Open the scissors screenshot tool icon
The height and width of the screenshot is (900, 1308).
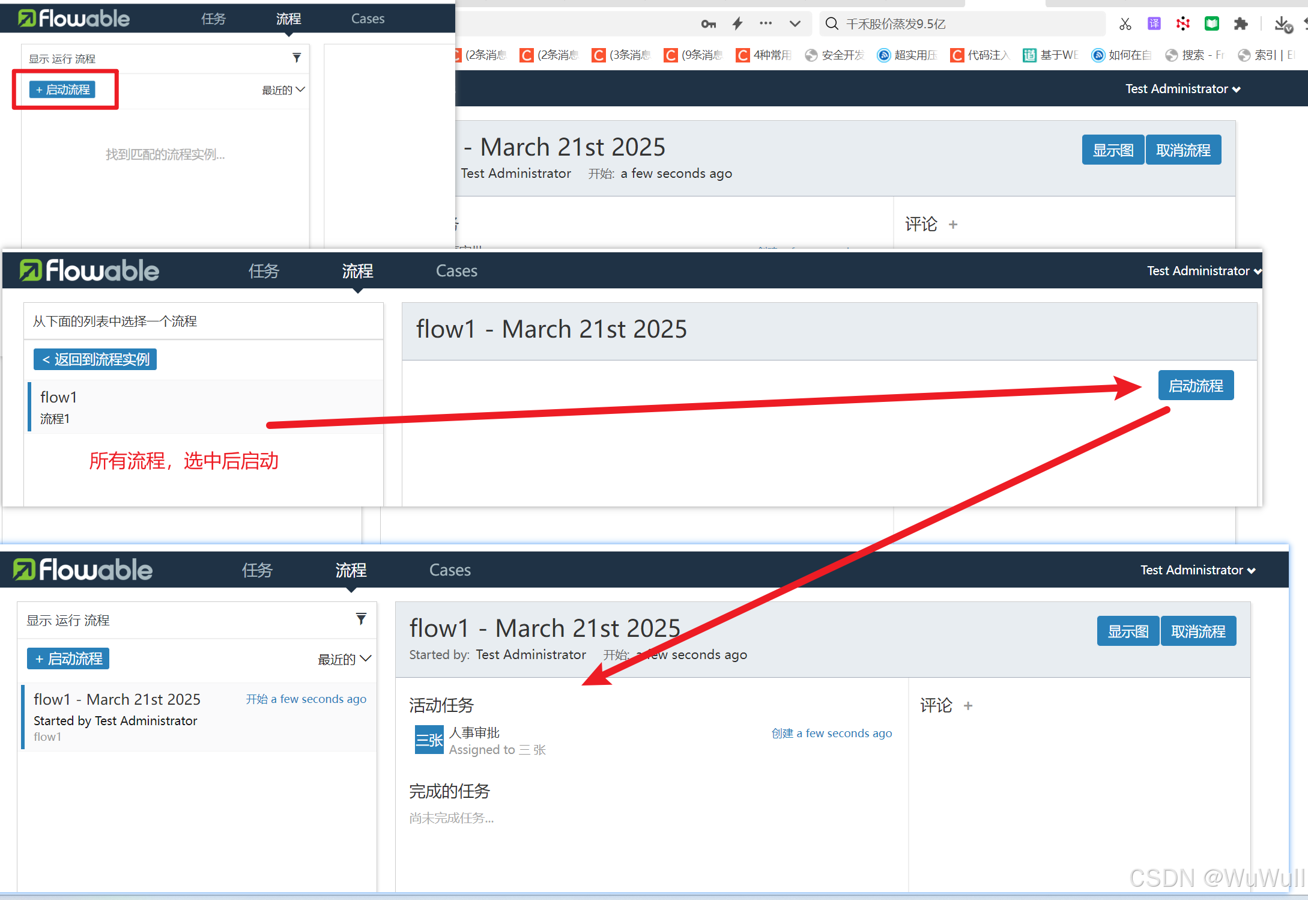click(x=1125, y=24)
